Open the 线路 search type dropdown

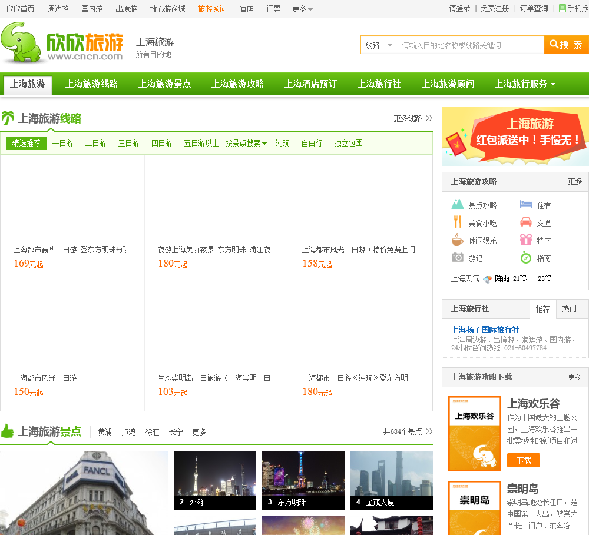pos(379,45)
